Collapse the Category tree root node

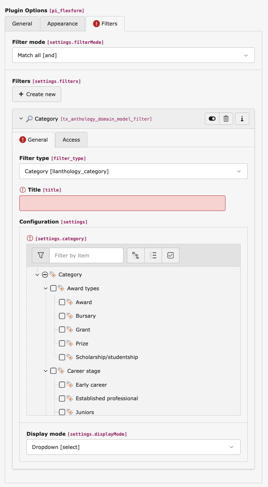37,274
